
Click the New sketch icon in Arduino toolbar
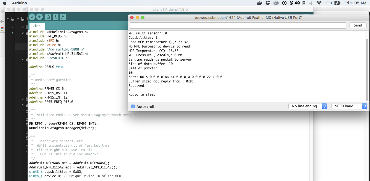[x=48, y=17]
